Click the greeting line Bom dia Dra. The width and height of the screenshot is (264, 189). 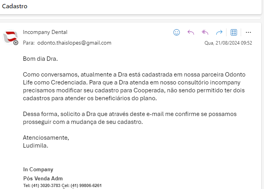click(x=40, y=59)
